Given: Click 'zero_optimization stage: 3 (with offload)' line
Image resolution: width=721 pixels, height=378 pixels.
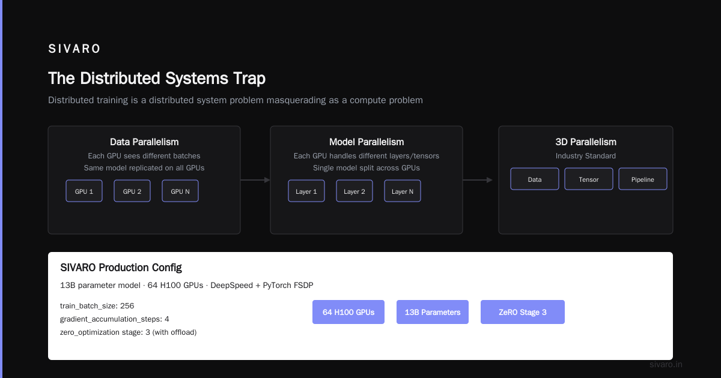Looking at the screenshot, I should (x=129, y=332).
